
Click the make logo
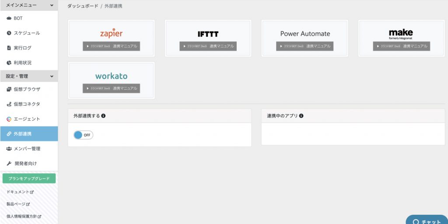pos(401,34)
